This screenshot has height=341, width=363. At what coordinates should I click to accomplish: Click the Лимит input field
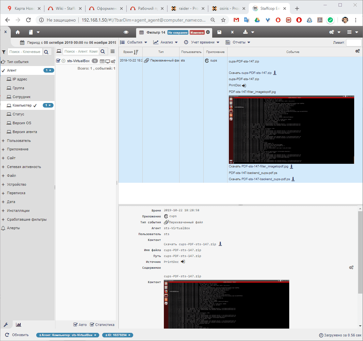[354, 43]
